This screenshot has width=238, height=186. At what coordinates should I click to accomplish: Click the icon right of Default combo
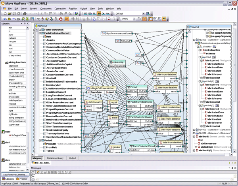(148, 13)
